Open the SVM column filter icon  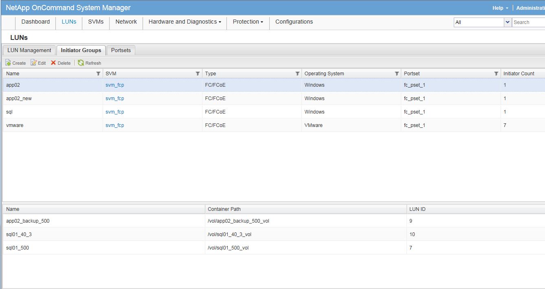click(198, 74)
